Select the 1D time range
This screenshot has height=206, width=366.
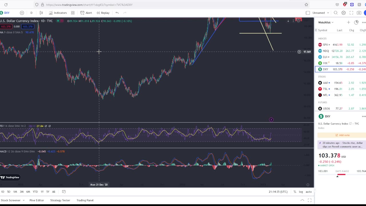3,192
